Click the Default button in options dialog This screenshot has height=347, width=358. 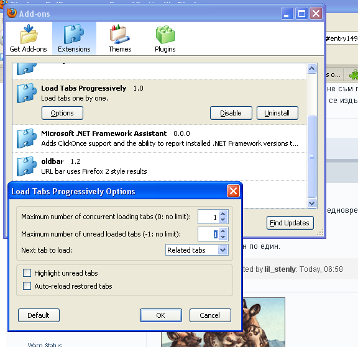(39, 315)
